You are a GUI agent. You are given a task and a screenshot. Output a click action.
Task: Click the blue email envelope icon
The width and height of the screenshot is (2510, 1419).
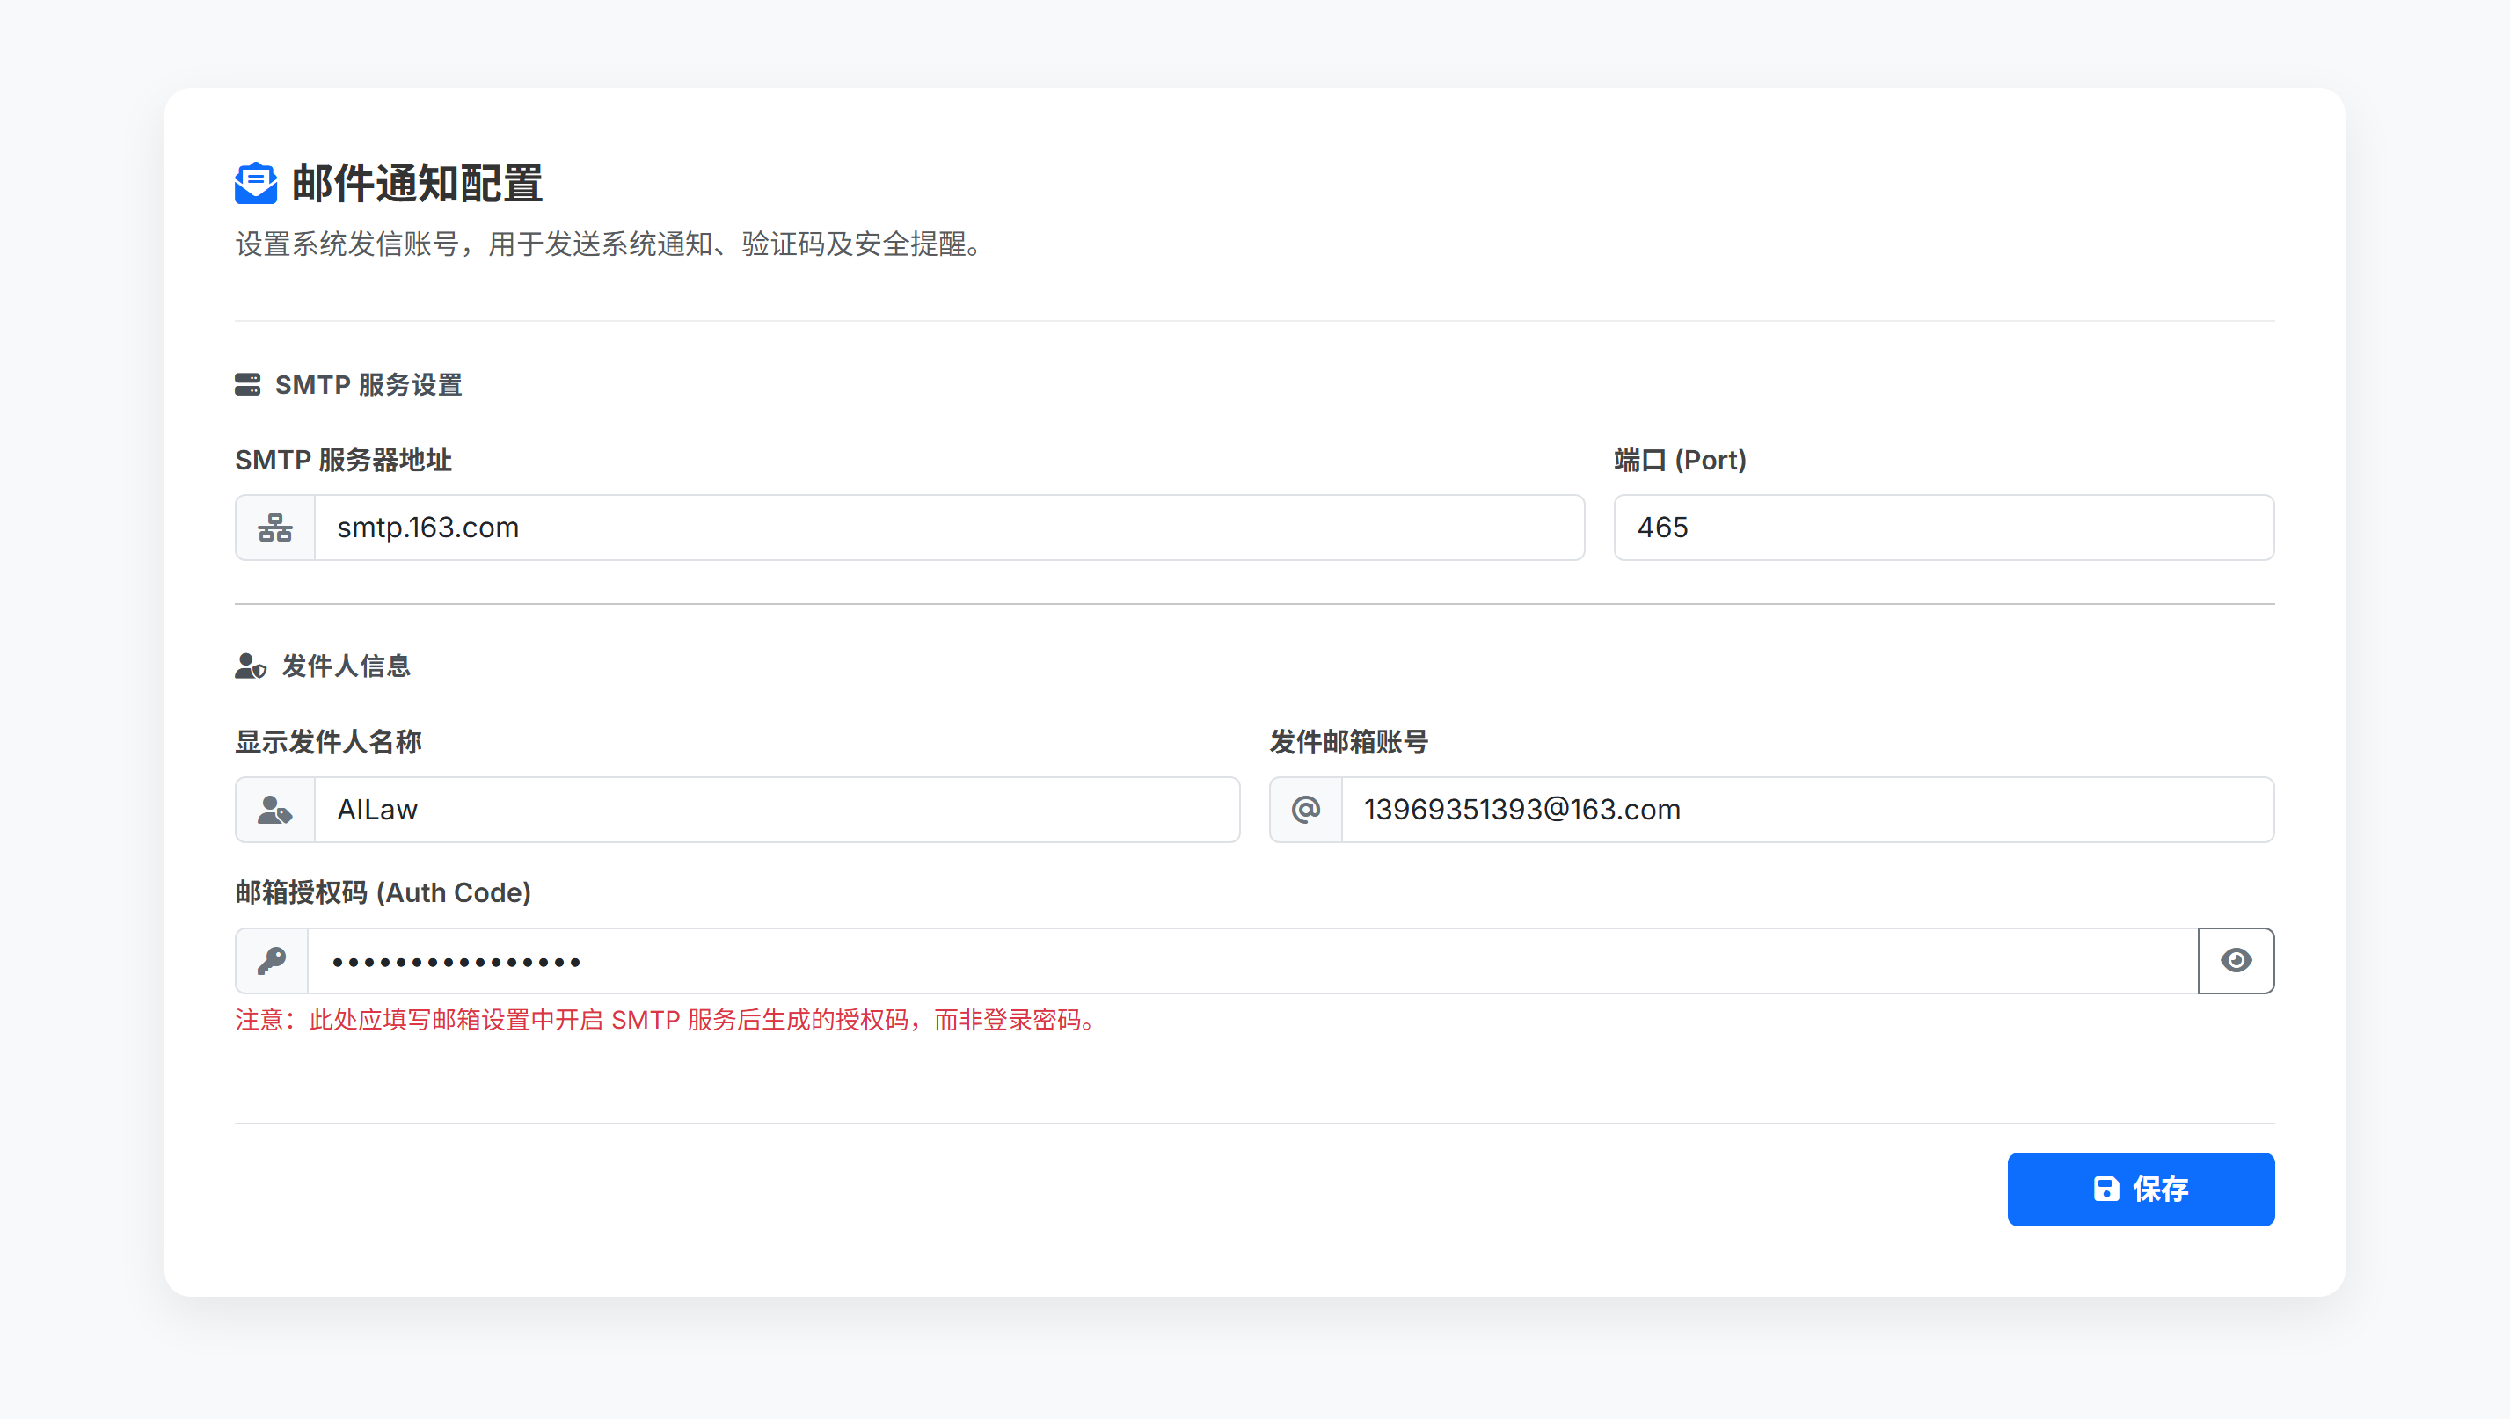pos(256,182)
